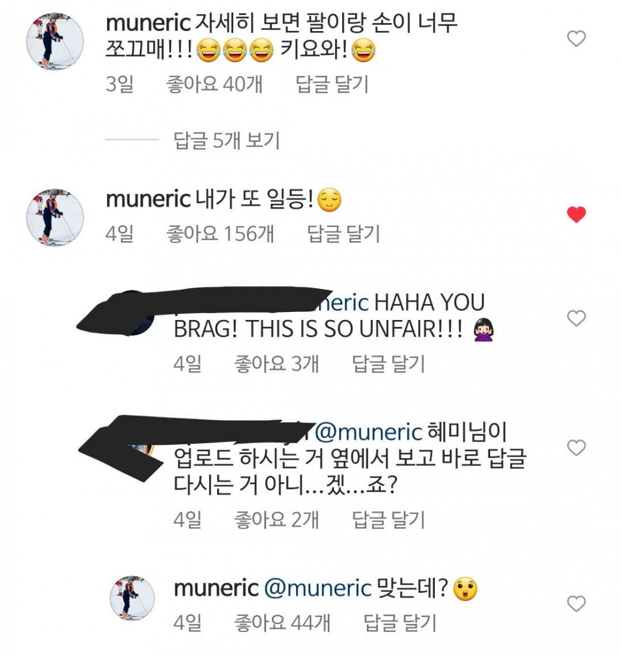Screen dimensions: 622x655
Task: Expand '답글 5개 보기' replies
Action: (x=226, y=140)
